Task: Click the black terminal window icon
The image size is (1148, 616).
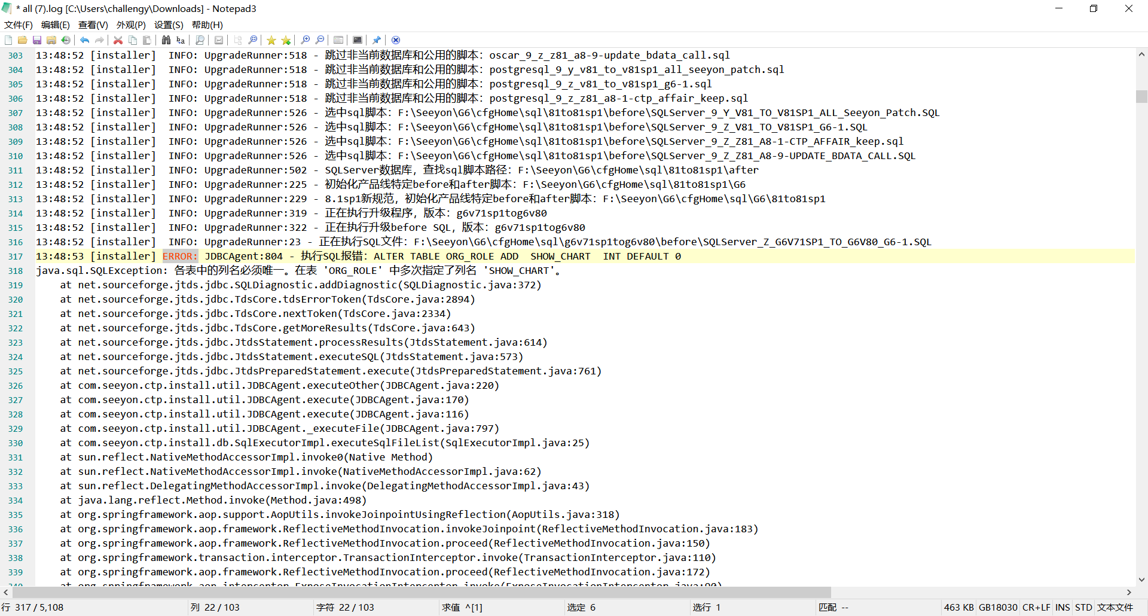Action: pyautogui.click(x=358, y=40)
